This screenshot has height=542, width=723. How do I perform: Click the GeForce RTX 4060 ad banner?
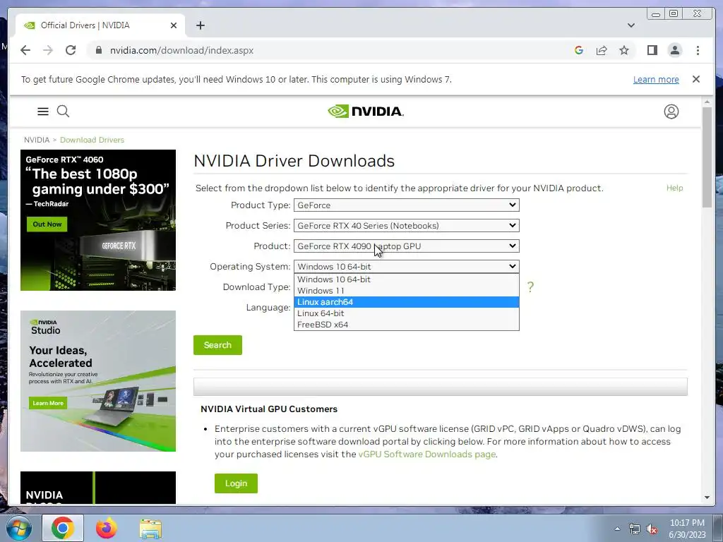click(x=98, y=220)
